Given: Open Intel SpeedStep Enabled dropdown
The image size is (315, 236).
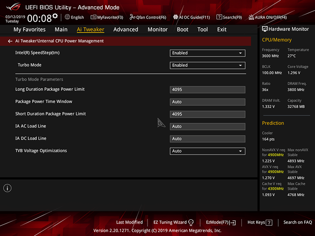Looking at the screenshot, I should coord(207,53).
